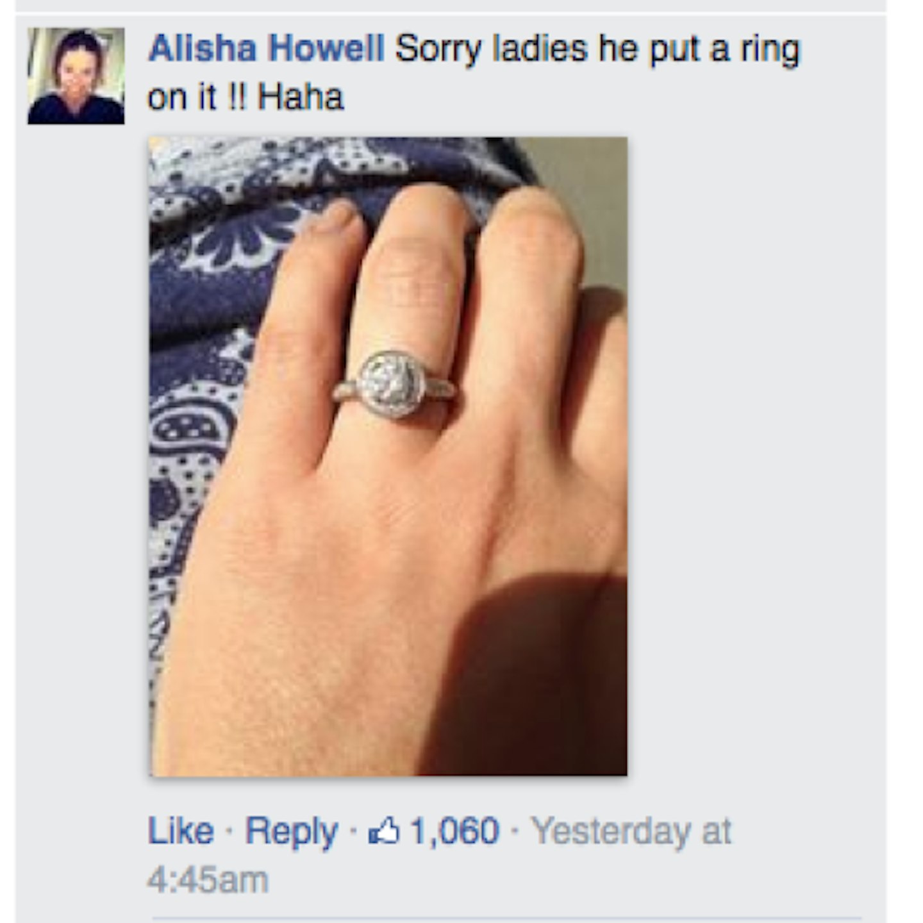This screenshot has height=923, width=923.
Task: View the 1,060 people who liked this
Action: pyautogui.click(x=454, y=831)
